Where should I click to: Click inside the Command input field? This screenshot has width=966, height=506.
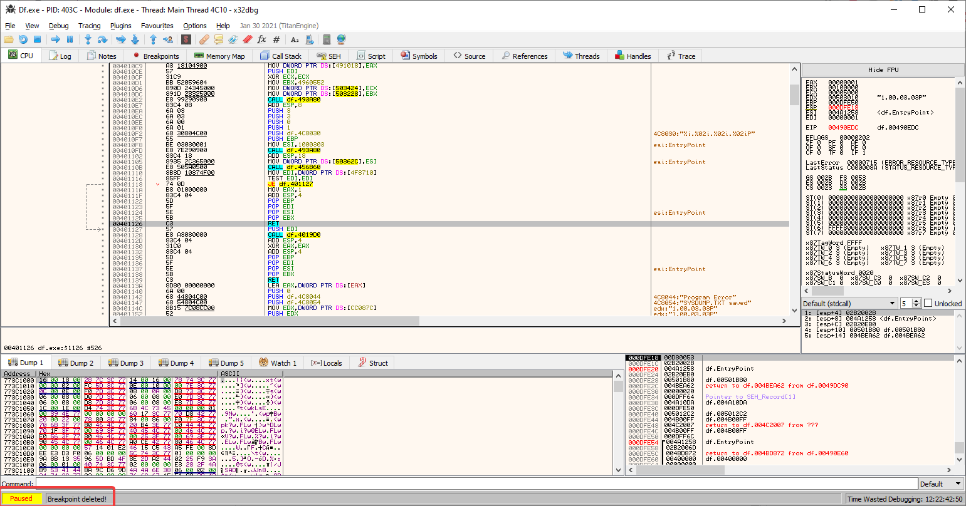pyautogui.click(x=439, y=483)
